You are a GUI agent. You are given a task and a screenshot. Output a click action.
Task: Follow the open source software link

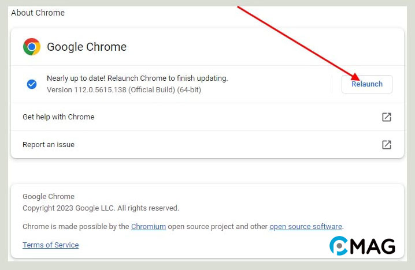coord(306,226)
